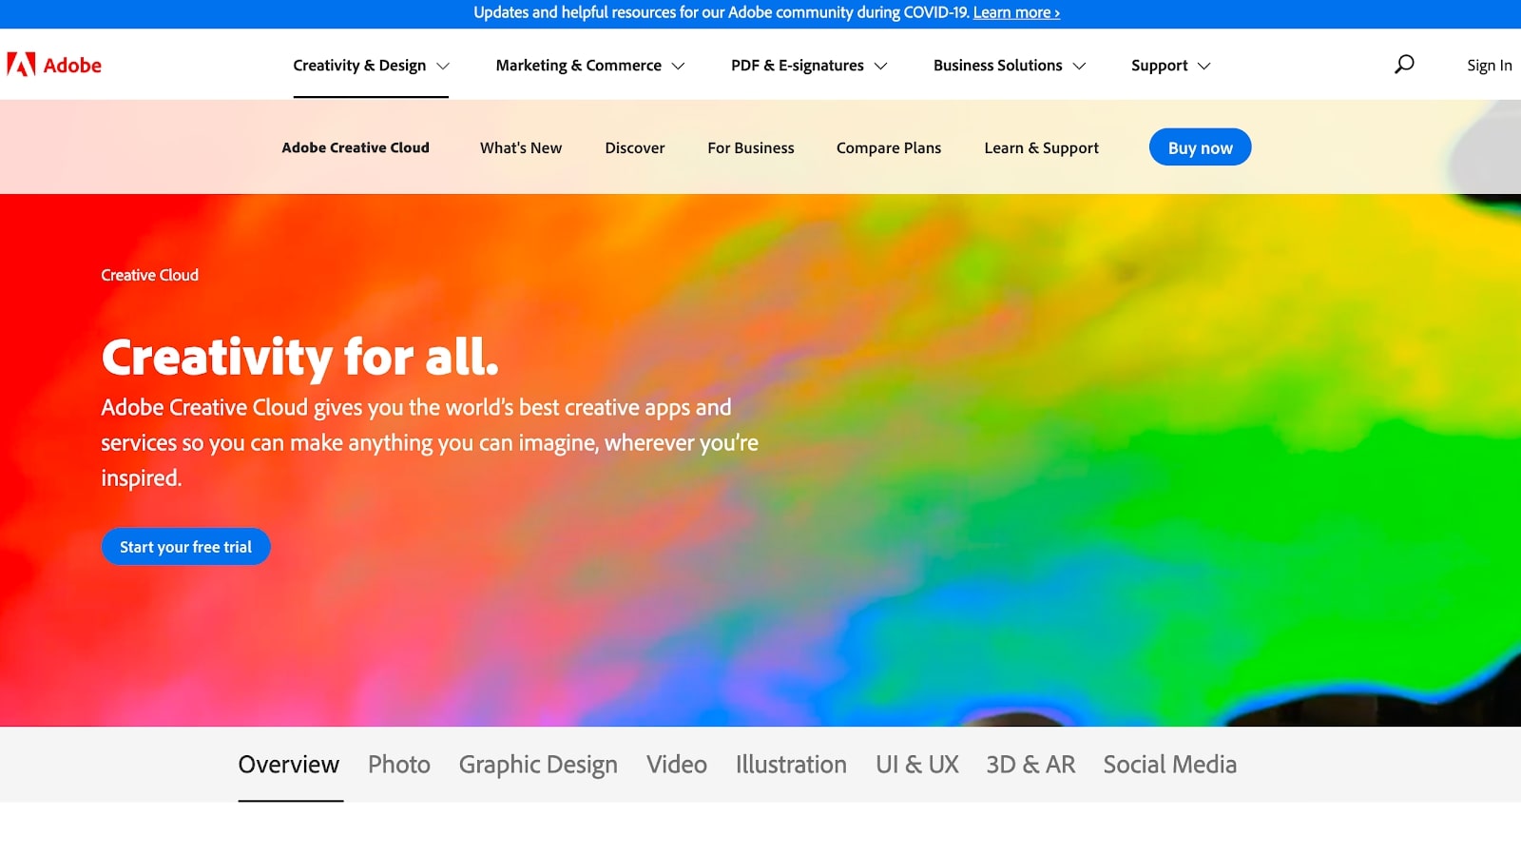The width and height of the screenshot is (1521, 856).
Task: Open the search with the magnifying glass icon
Action: coord(1402,65)
